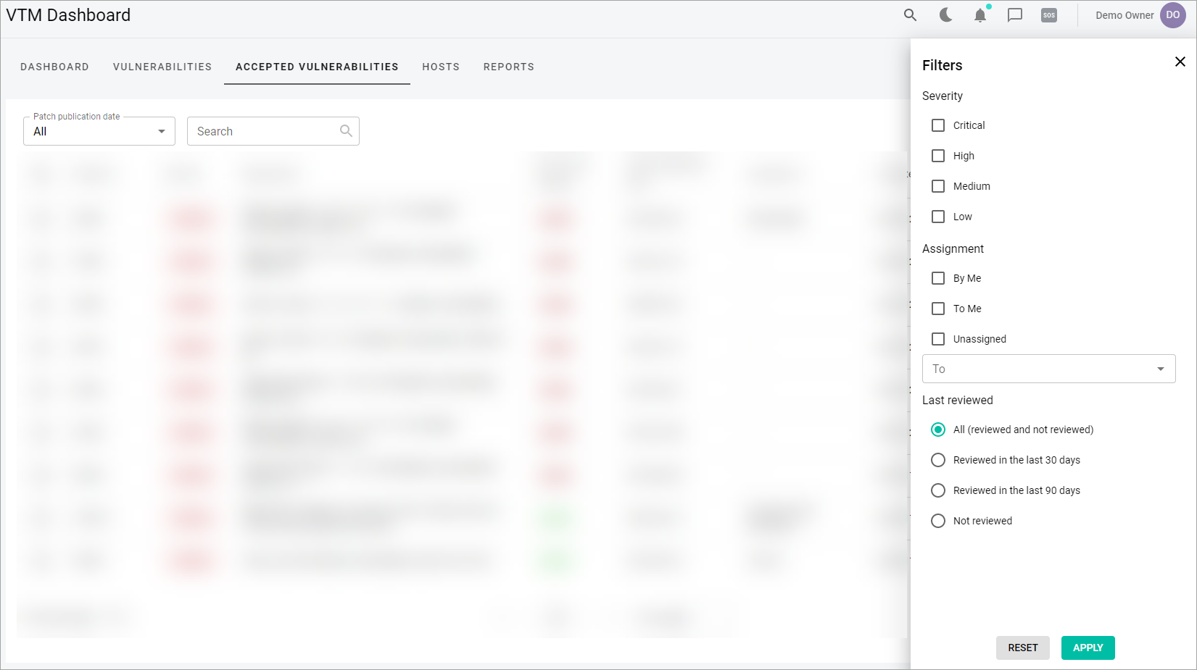Enable the To Me assignment filter
Screen dimensions: 1197x670
pyautogui.click(x=938, y=309)
